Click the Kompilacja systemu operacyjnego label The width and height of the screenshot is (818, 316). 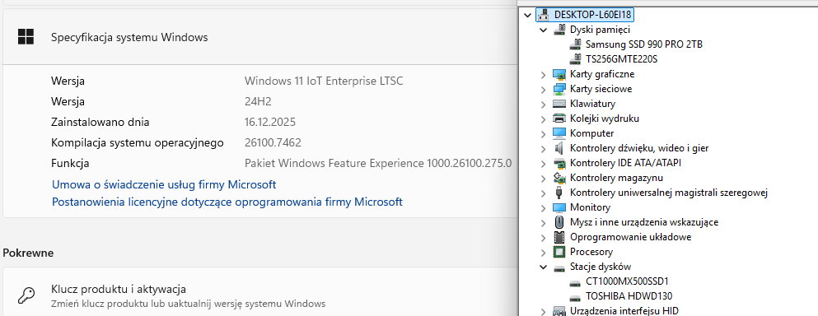(138, 143)
